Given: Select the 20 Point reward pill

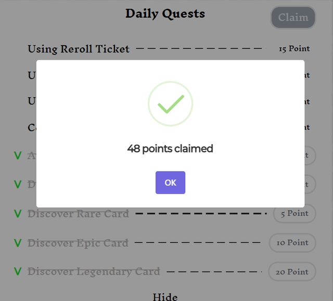Looking at the screenshot, I should (292, 272).
